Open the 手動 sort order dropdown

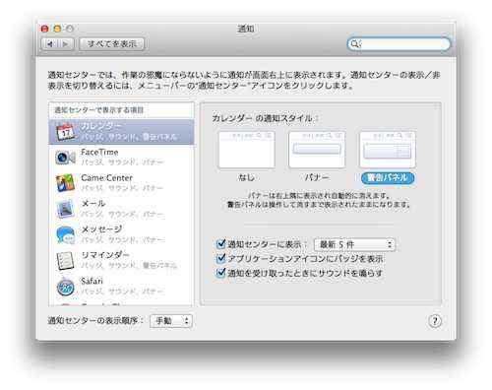[171, 321]
